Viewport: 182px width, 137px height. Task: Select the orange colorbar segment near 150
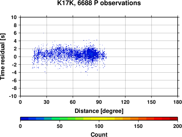(134, 119)
